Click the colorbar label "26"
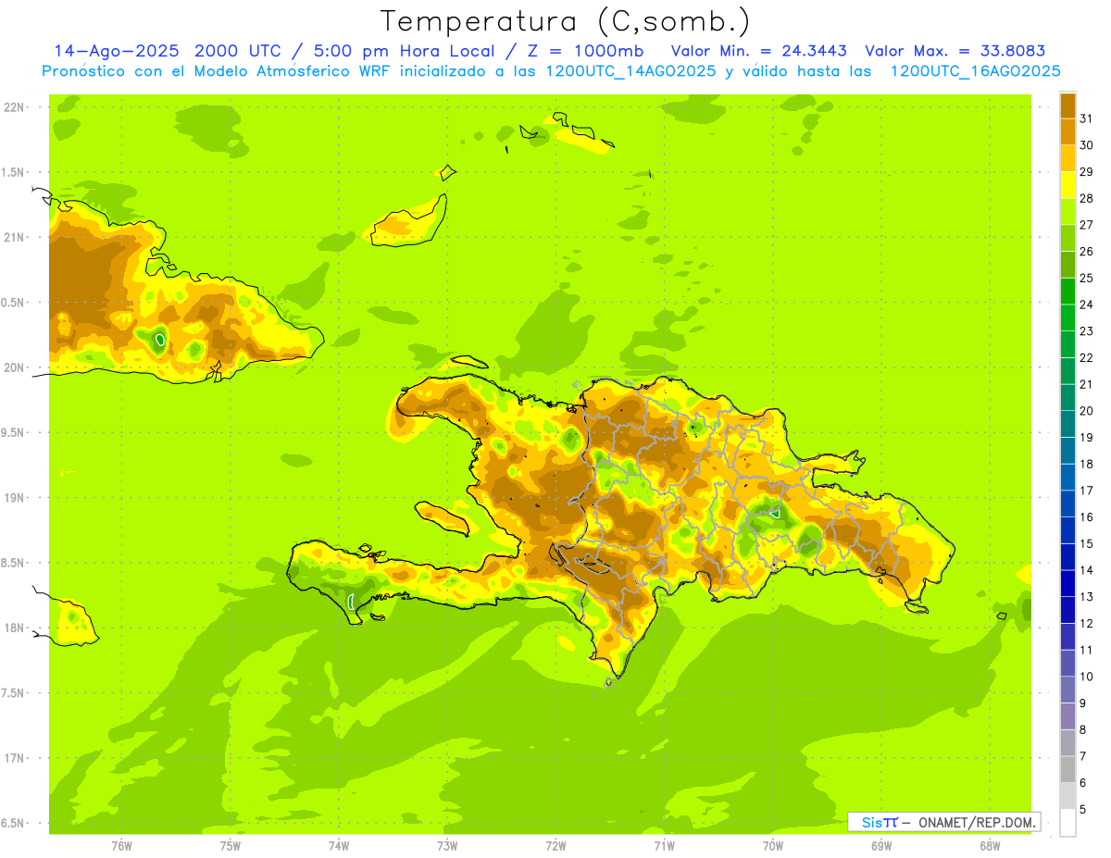This screenshot has height=858, width=1111. click(1087, 252)
